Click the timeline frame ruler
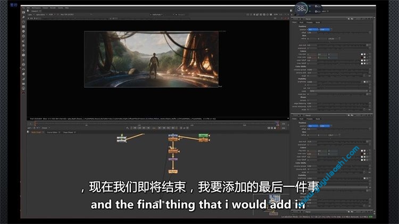Image resolution: width=399 pixels, height=224 pixels. coord(156,124)
